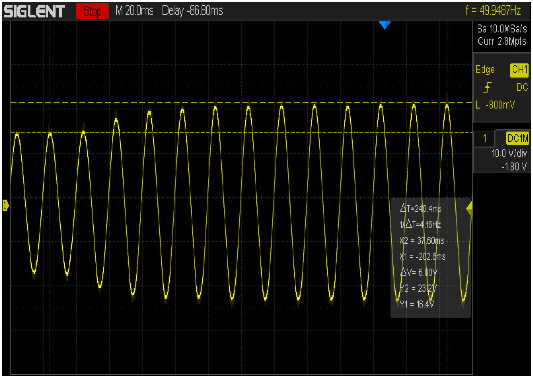
Task: Click the blue trigger position marker
Action: 384,25
